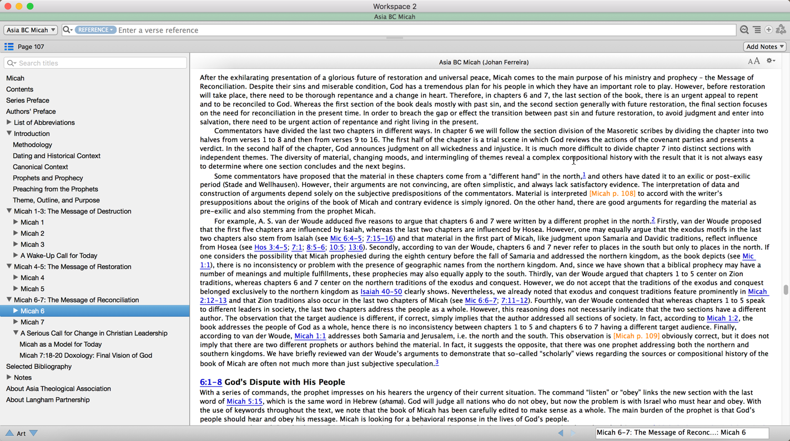The height and width of the screenshot is (441, 790).
Task: Click the verse reference entry field
Action: (426, 30)
